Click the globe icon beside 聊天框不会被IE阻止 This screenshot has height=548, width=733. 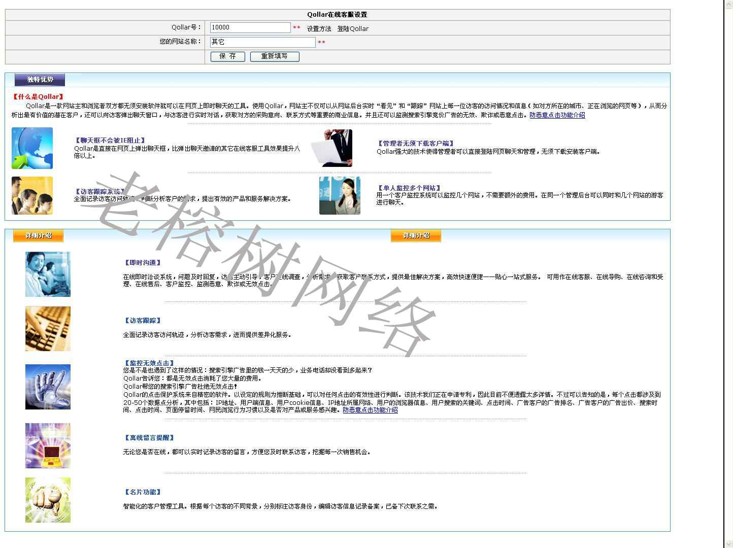(32, 148)
